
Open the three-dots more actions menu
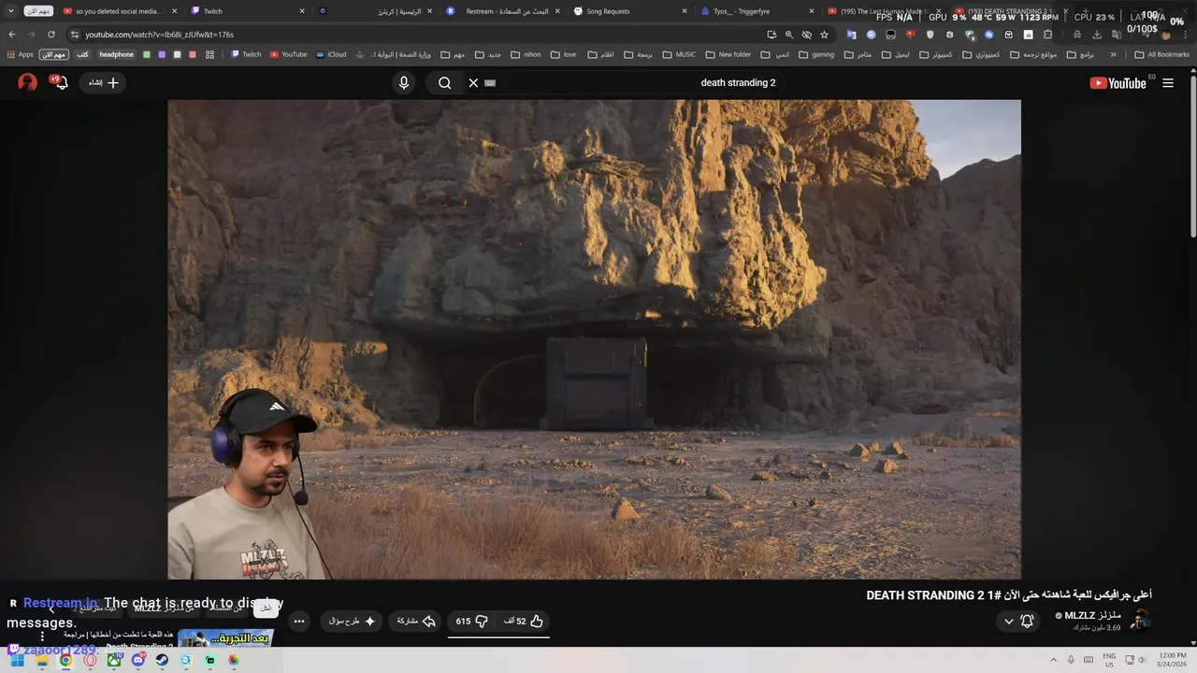299,621
